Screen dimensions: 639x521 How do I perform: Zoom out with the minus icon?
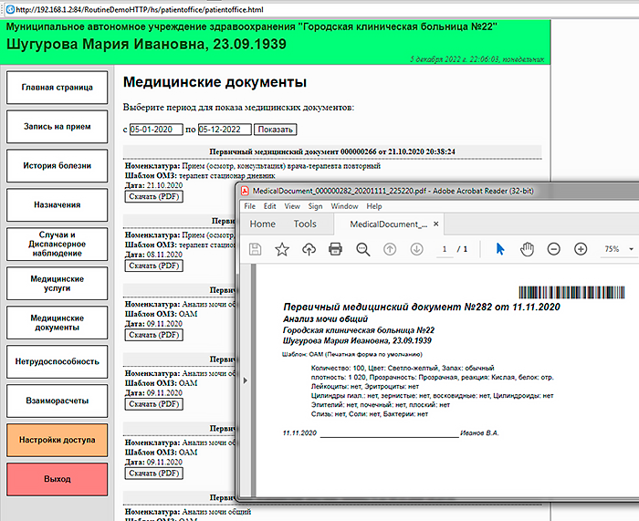pos(554,249)
